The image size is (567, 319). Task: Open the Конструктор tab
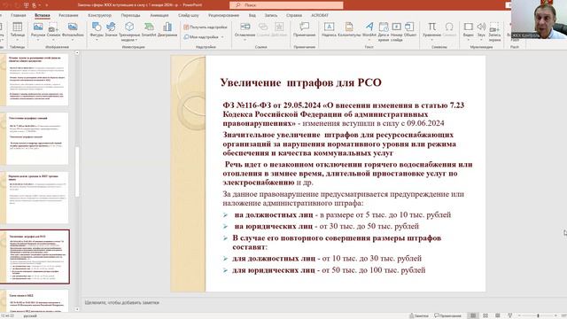click(99, 15)
